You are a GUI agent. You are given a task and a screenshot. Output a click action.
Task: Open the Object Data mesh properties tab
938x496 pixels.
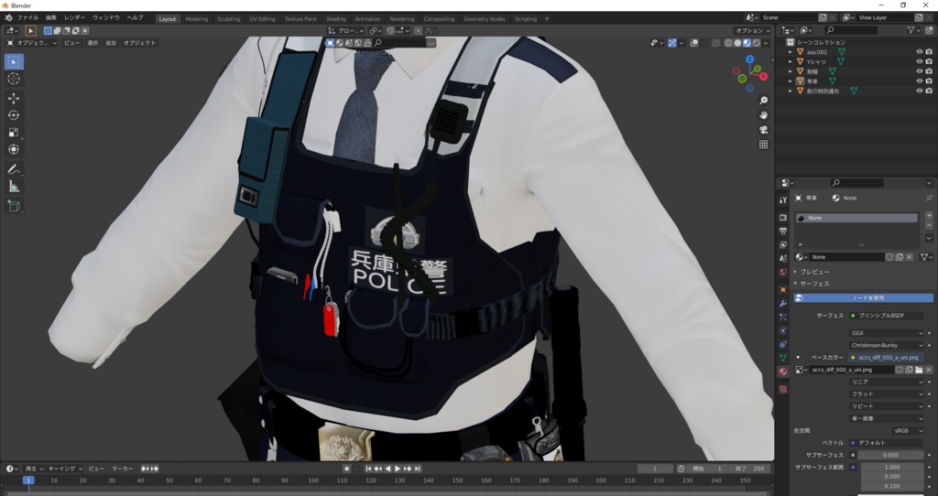click(783, 358)
